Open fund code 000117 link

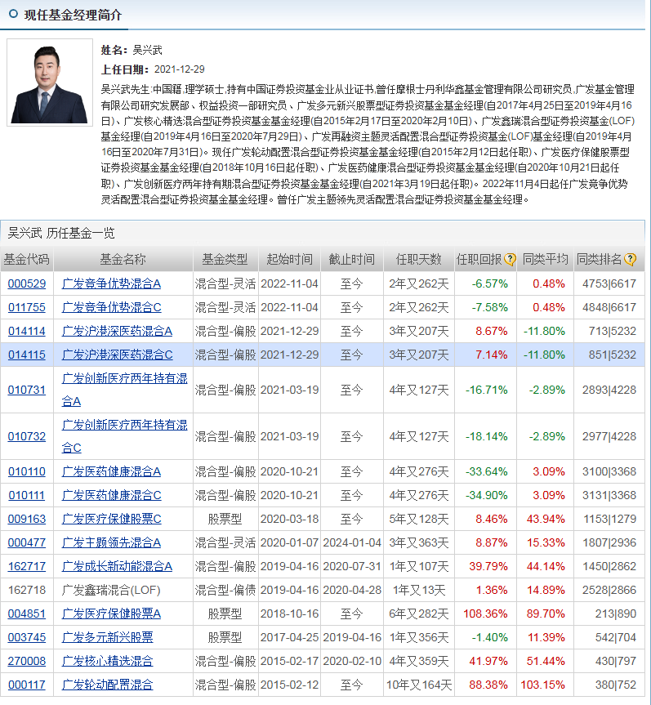[x=27, y=685]
